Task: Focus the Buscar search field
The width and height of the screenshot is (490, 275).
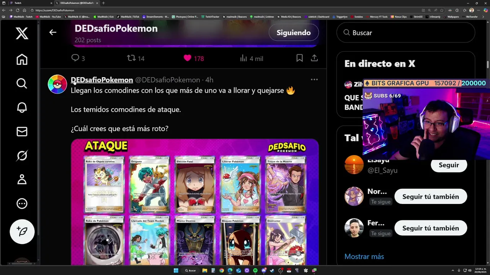Action: [x=406, y=32]
